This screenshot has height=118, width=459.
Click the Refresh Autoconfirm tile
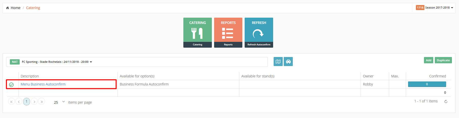point(259,33)
